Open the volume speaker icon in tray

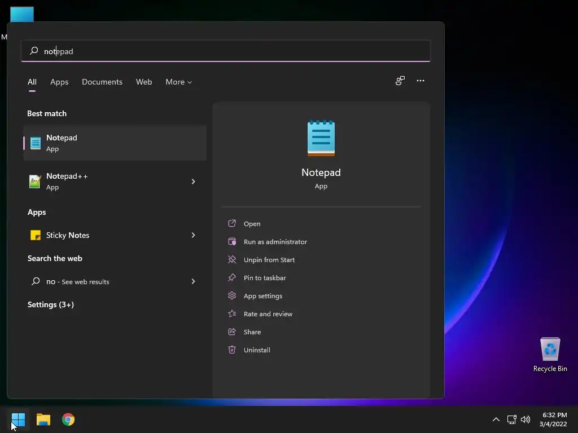coord(526,419)
